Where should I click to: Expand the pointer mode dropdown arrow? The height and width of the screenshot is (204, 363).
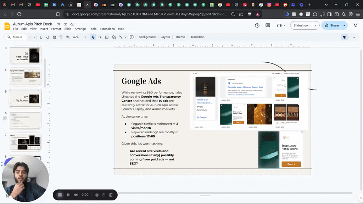[x=349, y=37]
